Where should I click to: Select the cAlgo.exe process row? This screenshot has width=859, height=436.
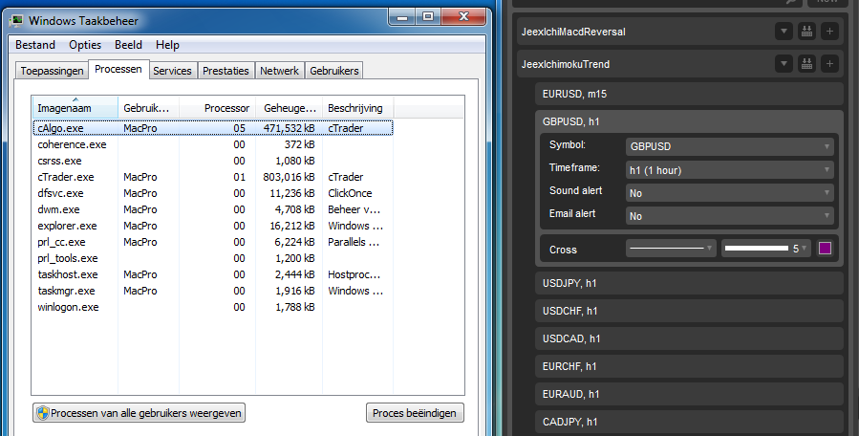click(212, 128)
